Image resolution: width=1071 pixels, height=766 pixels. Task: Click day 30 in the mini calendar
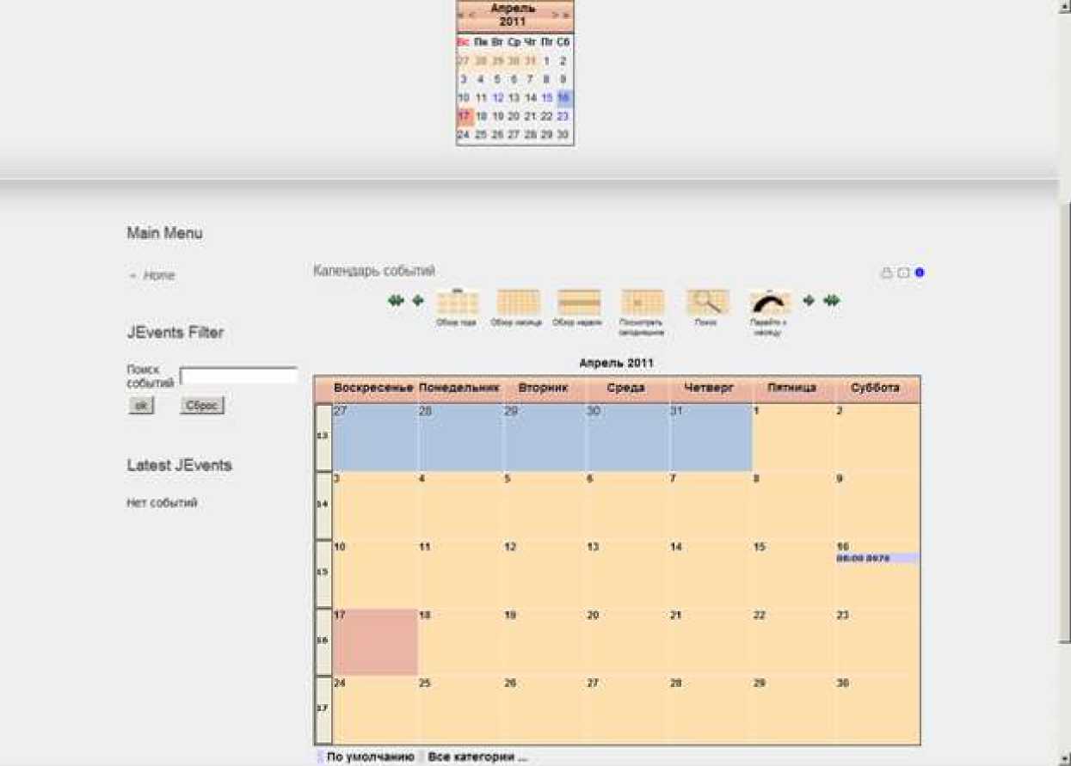point(563,135)
